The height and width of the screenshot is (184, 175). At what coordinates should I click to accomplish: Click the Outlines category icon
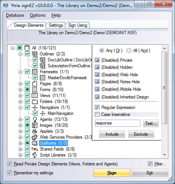click(x=35, y=54)
